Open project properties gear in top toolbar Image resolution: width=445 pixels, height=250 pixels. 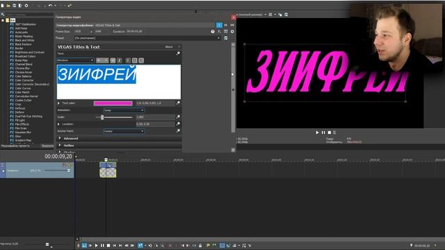pos(26,6)
